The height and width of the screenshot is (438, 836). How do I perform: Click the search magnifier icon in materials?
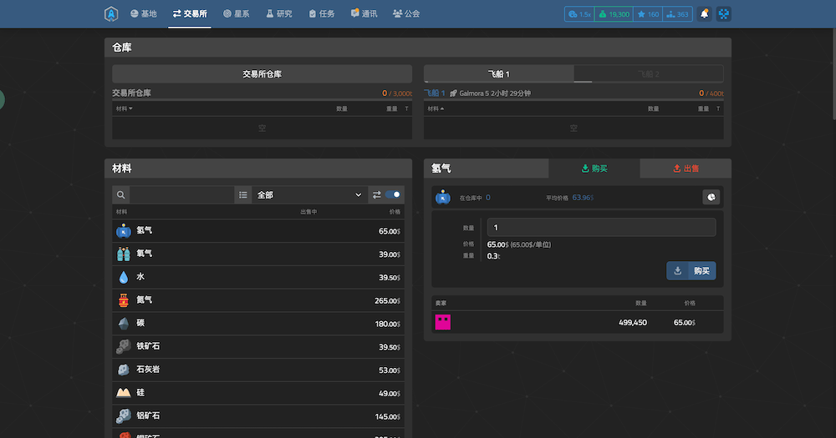click(x=121, y=194)
